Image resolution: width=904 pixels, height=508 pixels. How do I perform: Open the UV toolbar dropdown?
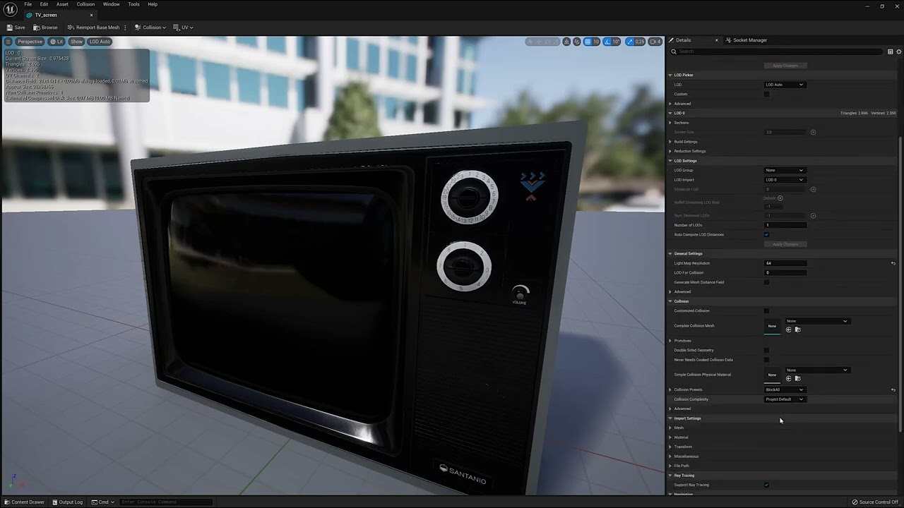pos(183,28)
